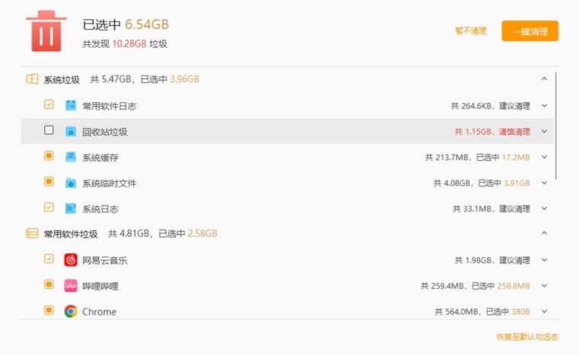Toggle the Chrome partial-selection checkbox

(x=49, y=310)
